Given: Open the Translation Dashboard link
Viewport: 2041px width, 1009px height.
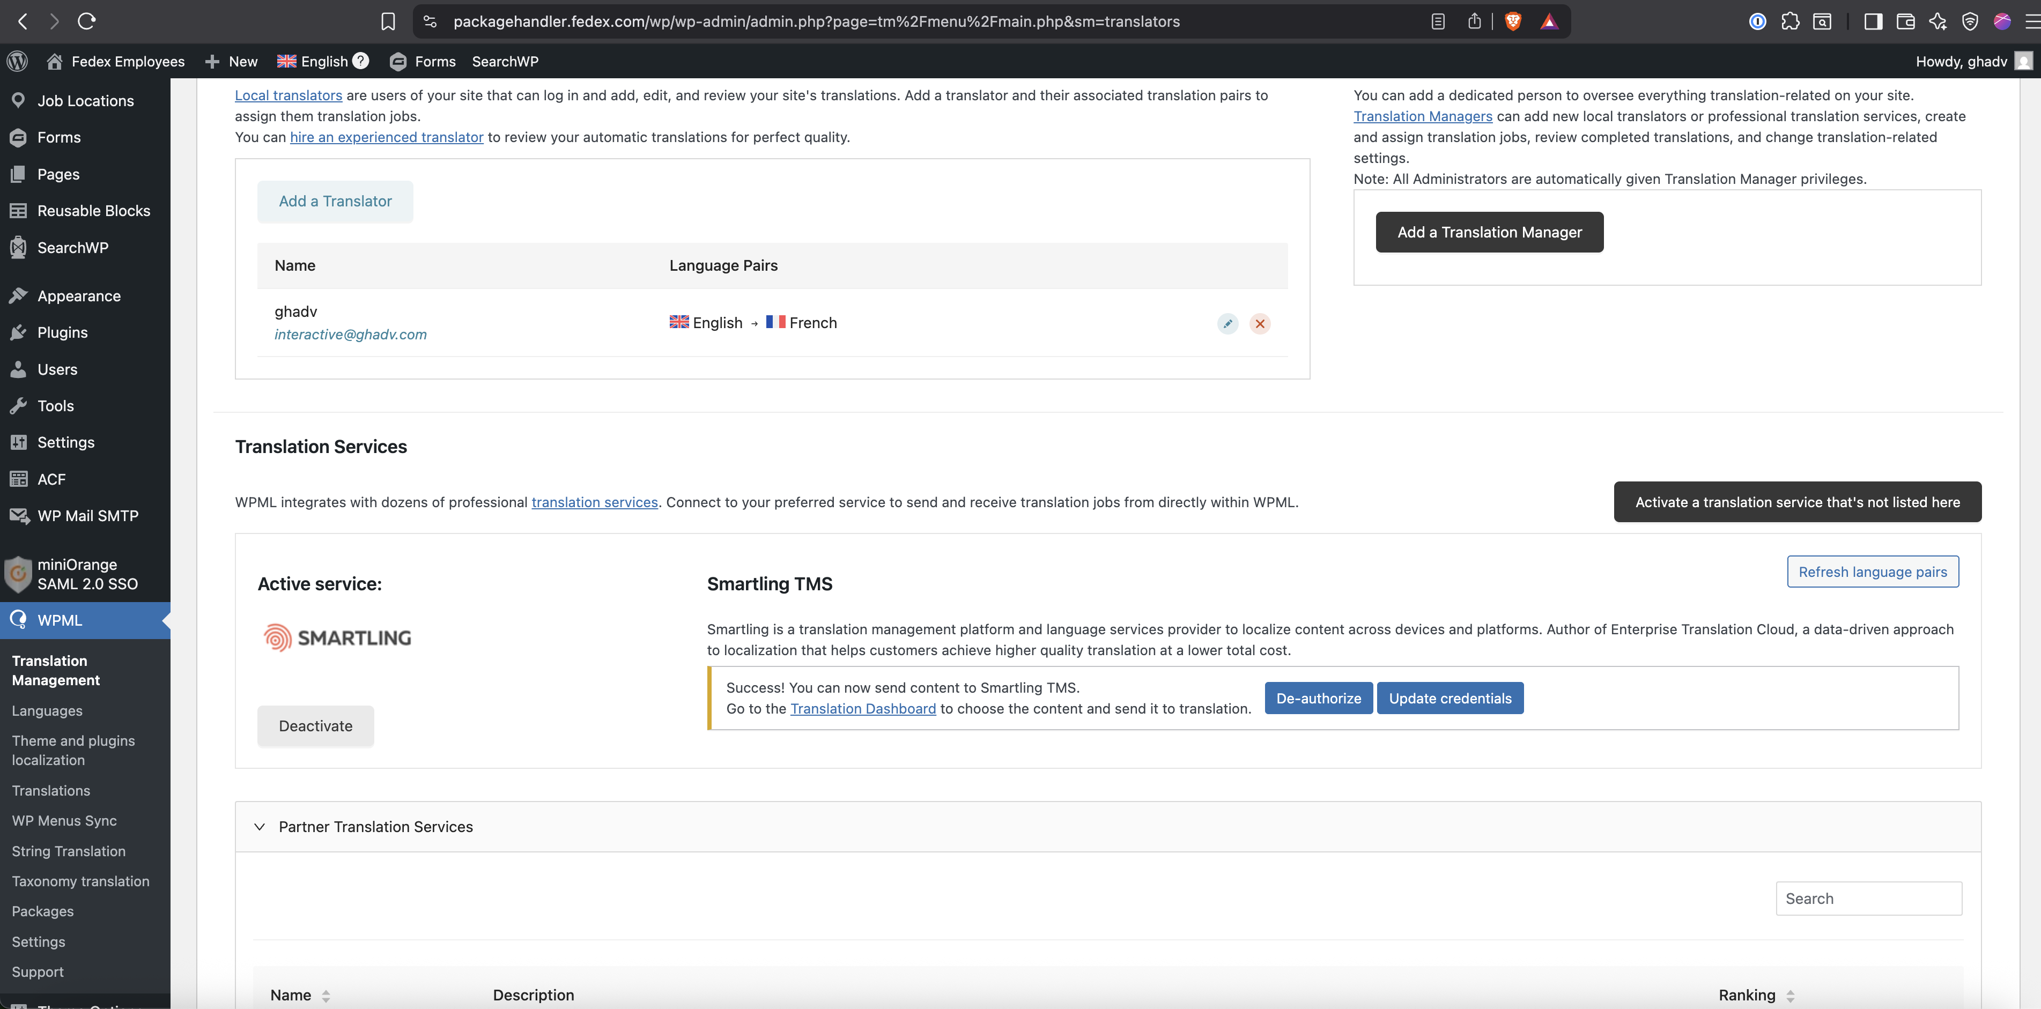Looking at the screenshot, I should coord(863,709).
